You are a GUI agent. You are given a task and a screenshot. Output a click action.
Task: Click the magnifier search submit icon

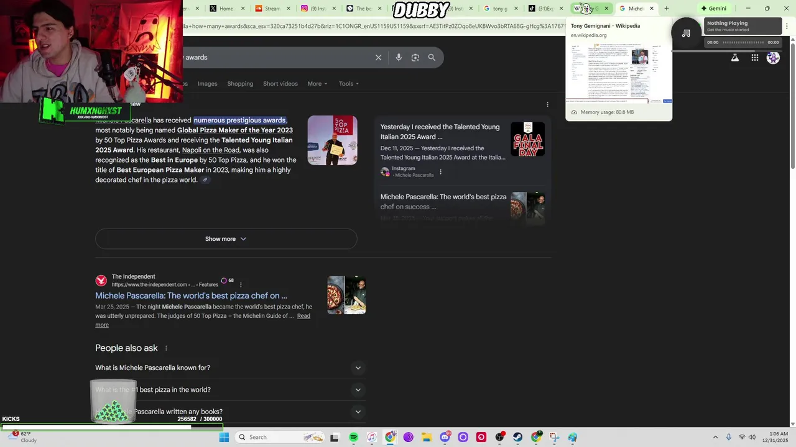(x=432, y=57)
